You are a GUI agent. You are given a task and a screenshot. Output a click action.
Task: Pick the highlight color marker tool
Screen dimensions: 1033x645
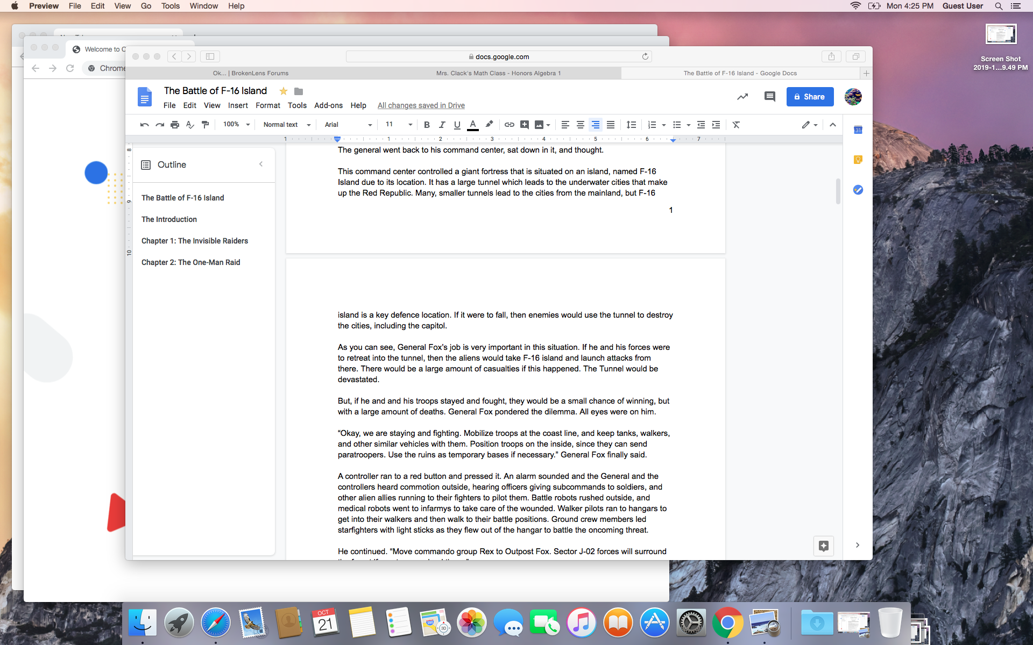(489, 125)
